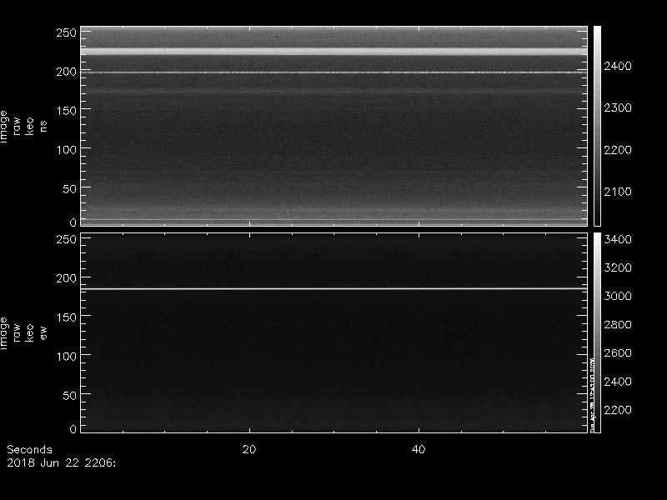Pick the 2800 colorbar value
Screen dimensions: 667x500
coord(618,324)
